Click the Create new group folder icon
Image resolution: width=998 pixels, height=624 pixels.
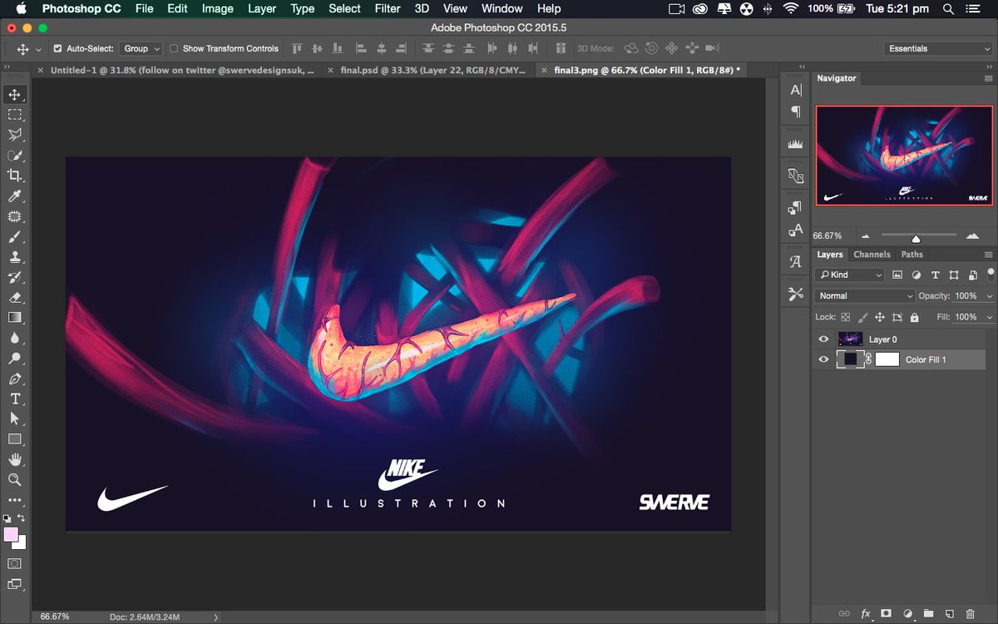pos(928,613)
